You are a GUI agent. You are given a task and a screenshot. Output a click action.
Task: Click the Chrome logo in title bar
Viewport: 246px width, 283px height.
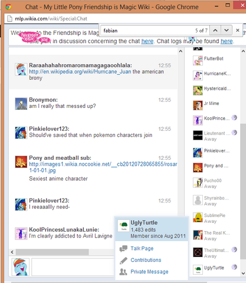[x=8, y=7]
